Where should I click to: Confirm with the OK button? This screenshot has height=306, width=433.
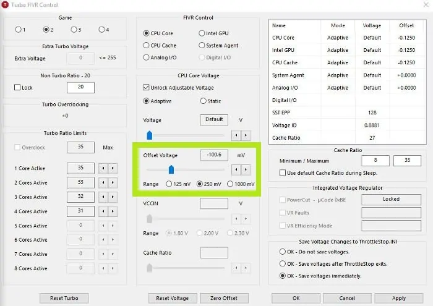pos(296,298)
